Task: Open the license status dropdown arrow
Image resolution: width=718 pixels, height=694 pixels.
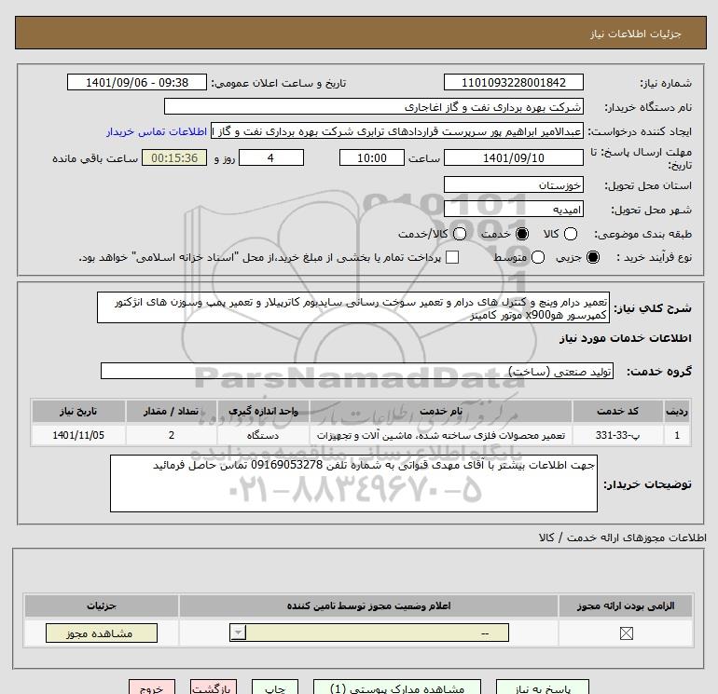Action: coord(238,633)
